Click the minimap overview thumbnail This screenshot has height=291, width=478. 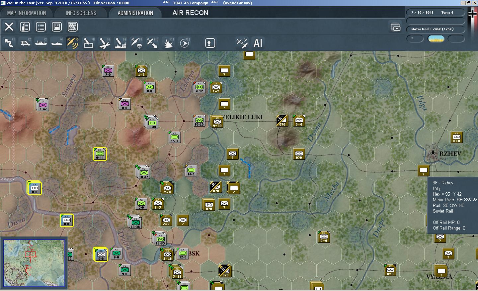pyautogui.click(x=34, y=263)
